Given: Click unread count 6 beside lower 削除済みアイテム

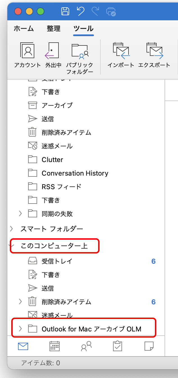Looking at the screenshot, I should (154, 302).
